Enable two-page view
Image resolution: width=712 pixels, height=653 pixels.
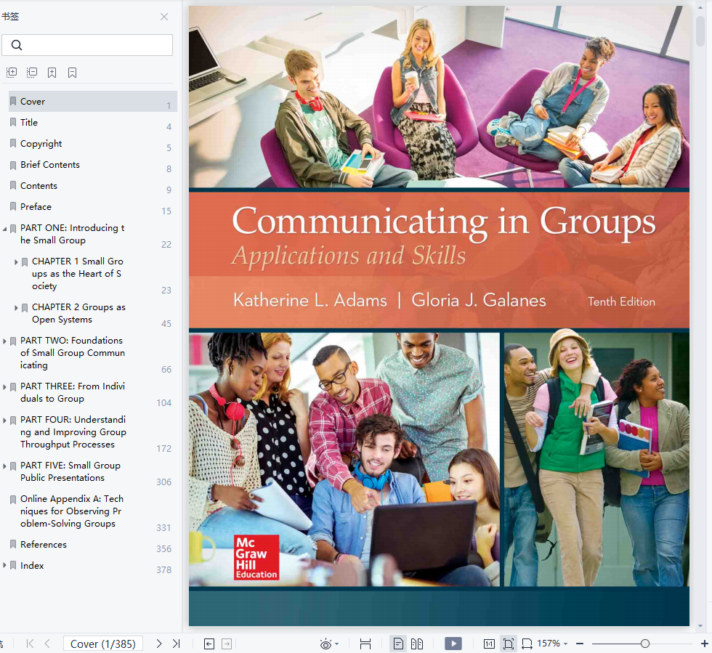[x=417, y=644]
